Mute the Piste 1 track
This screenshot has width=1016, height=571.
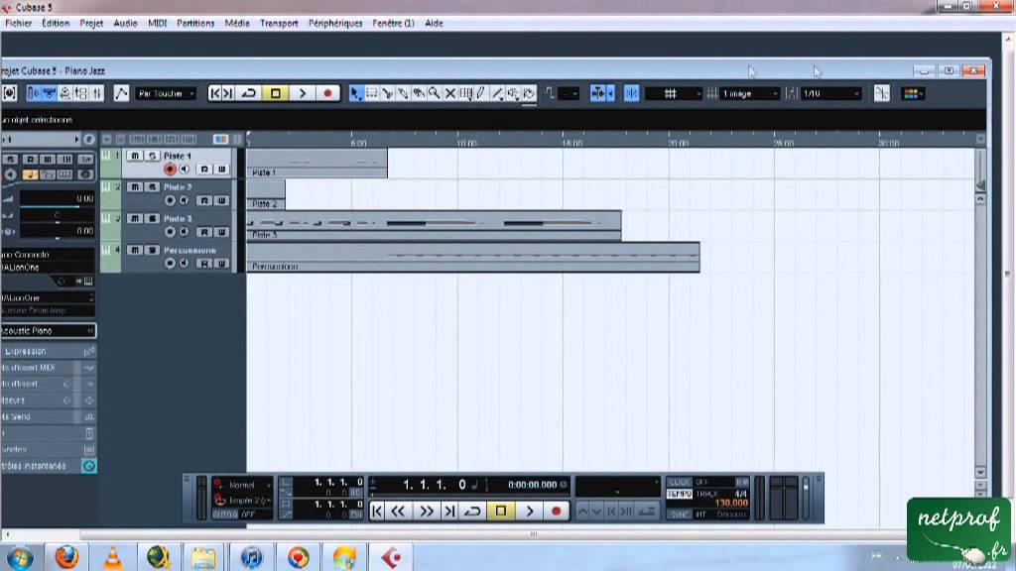tap(135, 156)
